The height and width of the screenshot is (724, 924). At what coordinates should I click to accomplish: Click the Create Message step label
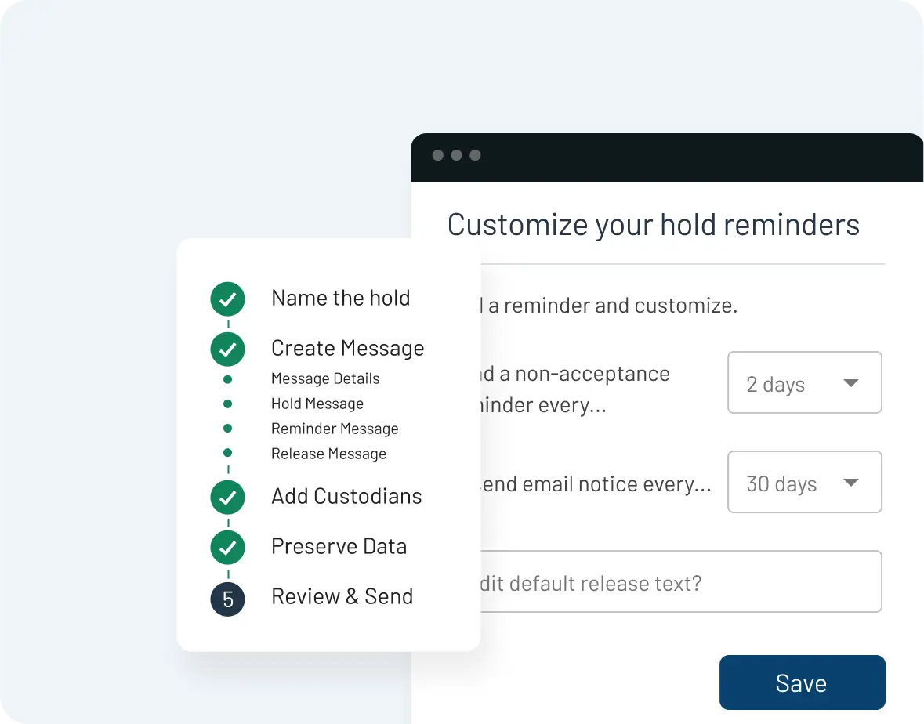(x=347, y=348)
